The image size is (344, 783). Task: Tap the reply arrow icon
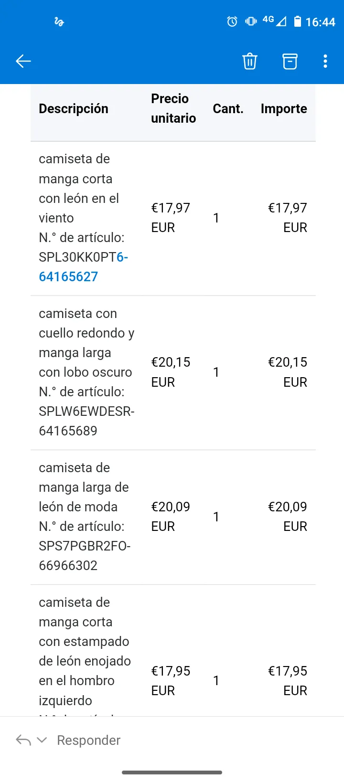coord(23,740)
